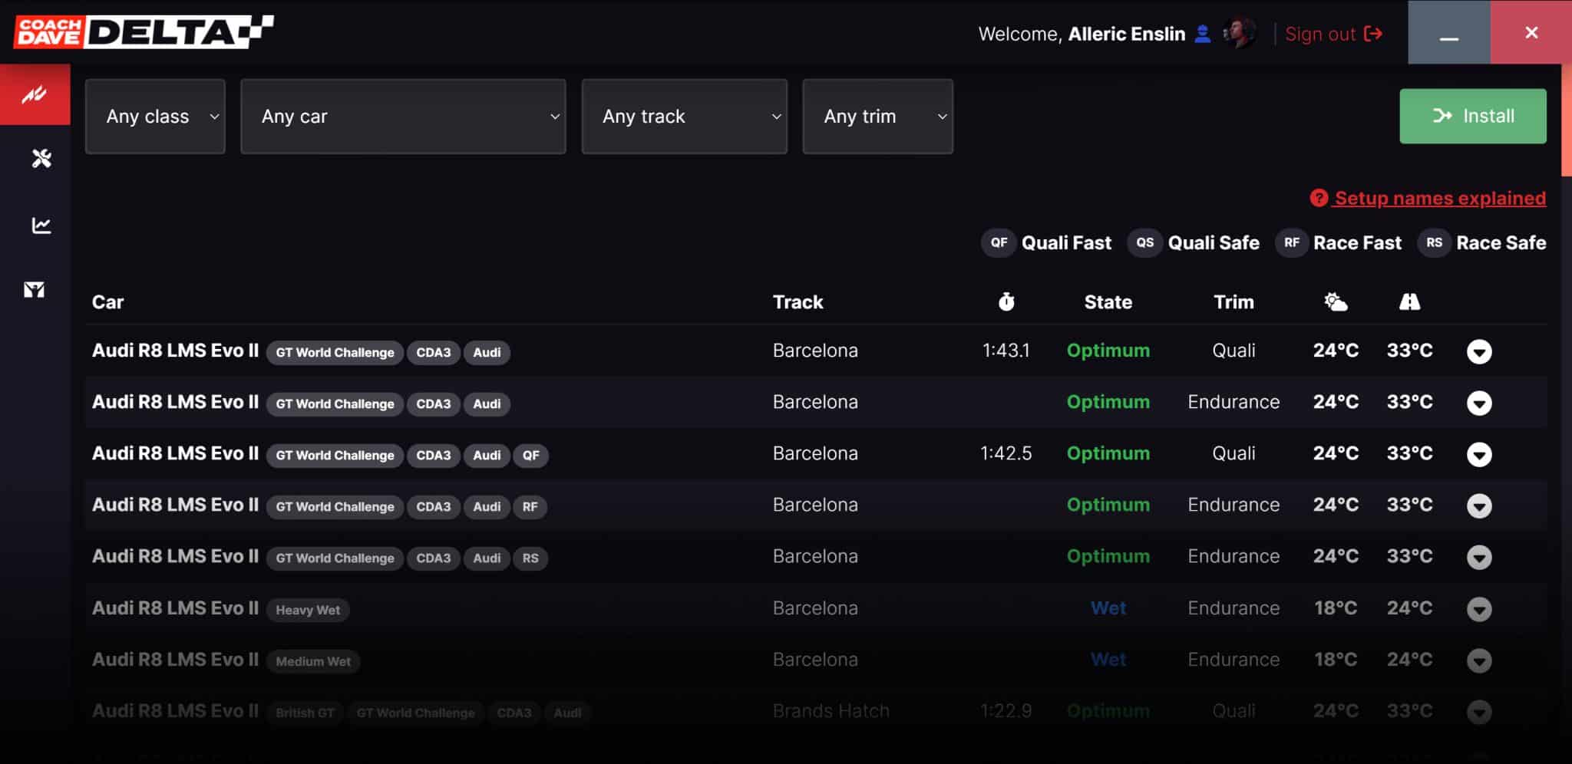Sort by the Track column header

[x=798, y=302]
